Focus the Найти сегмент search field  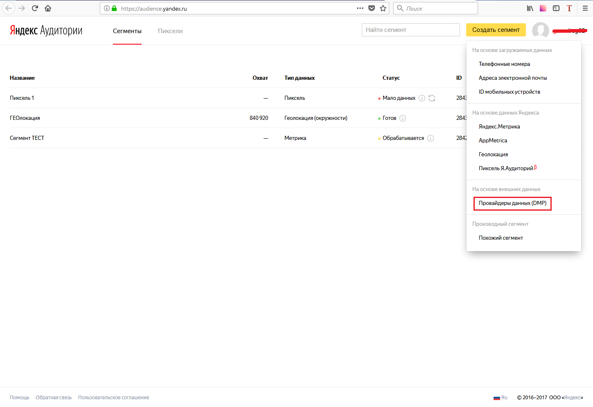tap(411, 30)
